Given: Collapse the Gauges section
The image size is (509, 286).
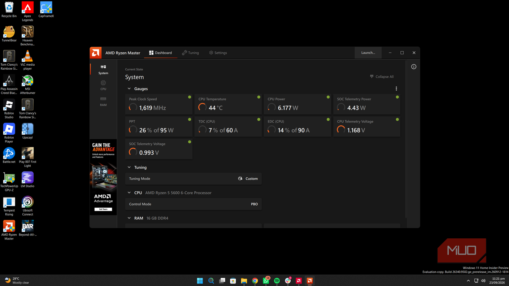Looking at the screenshot, I should [129, 89].
